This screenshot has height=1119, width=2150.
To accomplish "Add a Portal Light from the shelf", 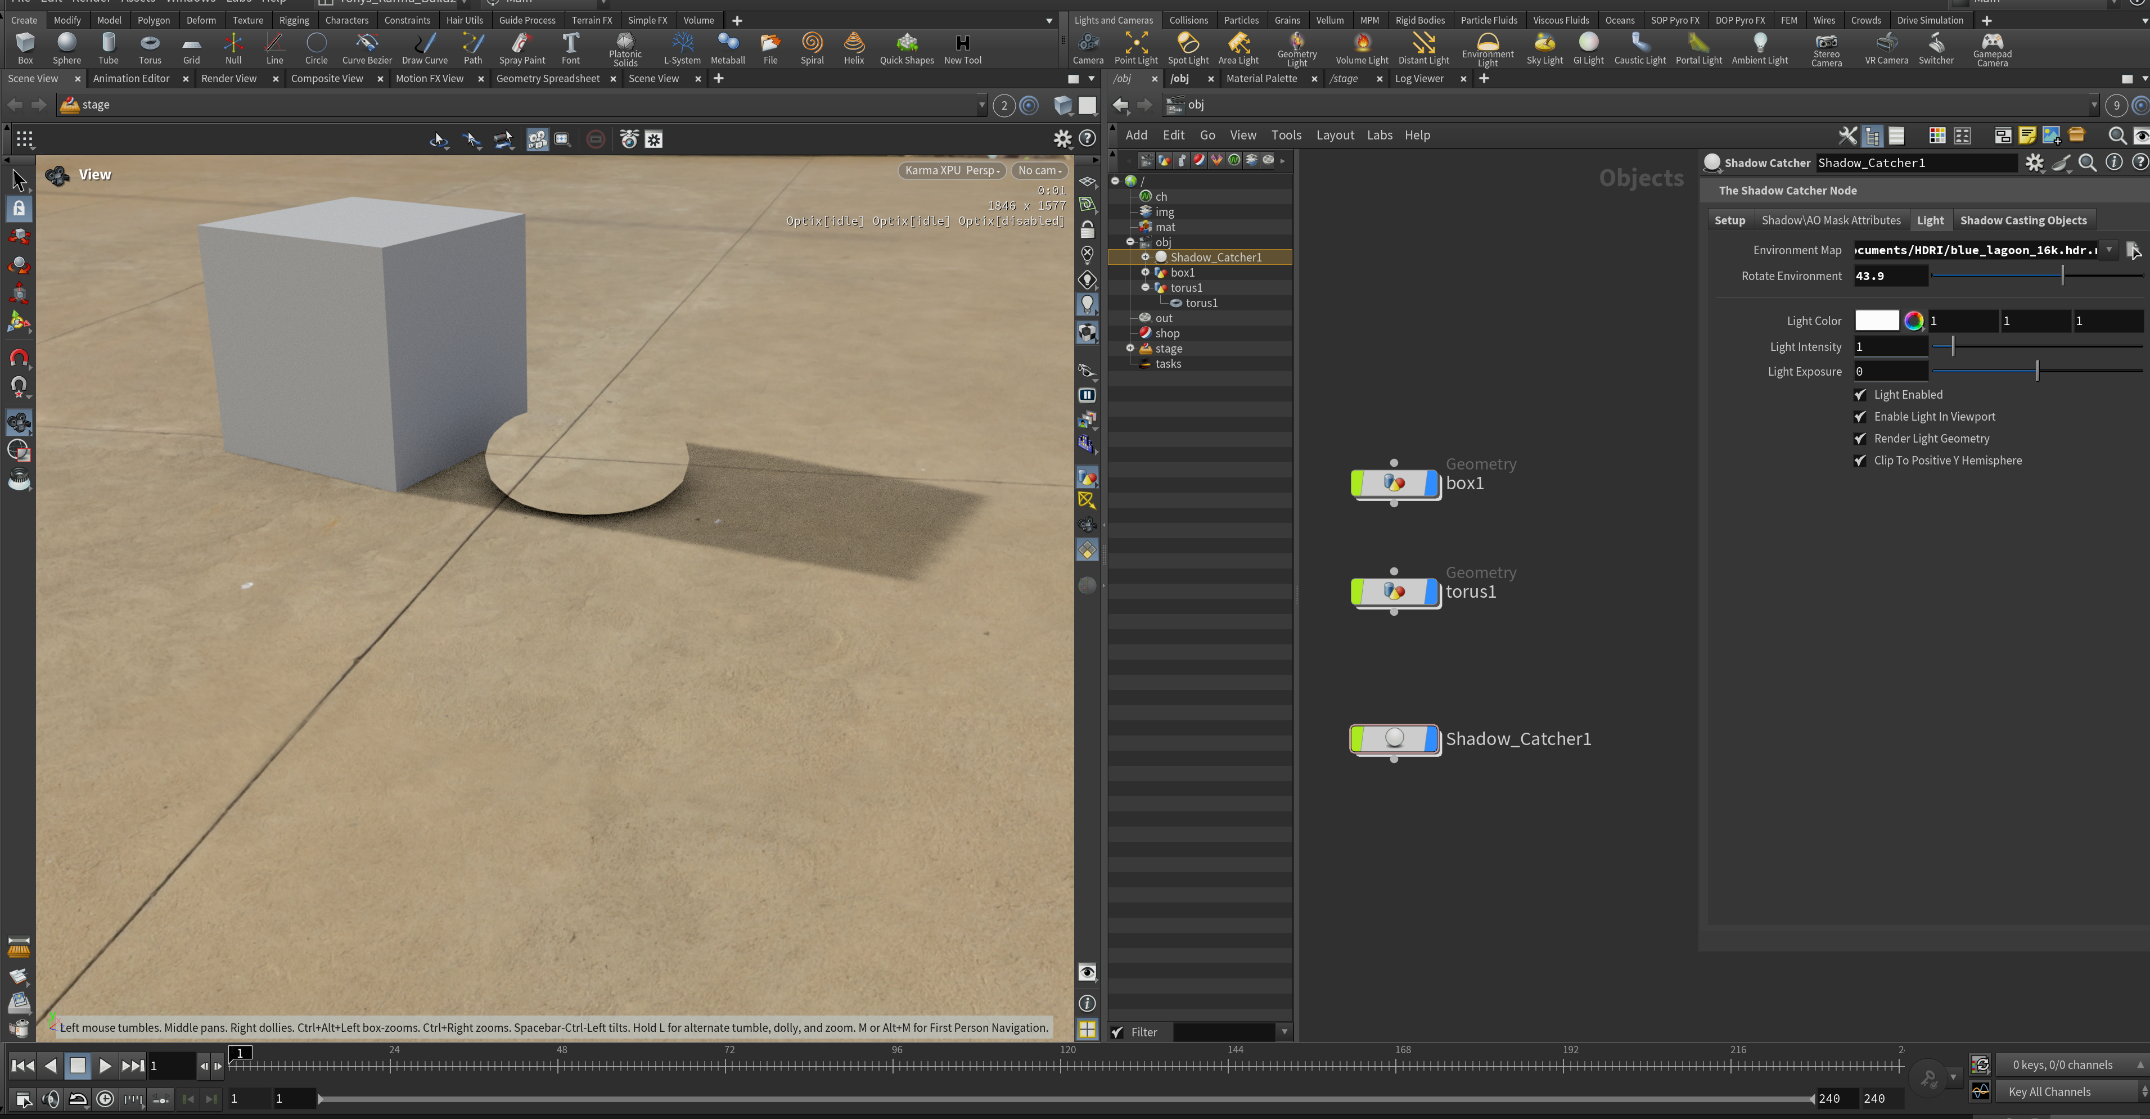I will pos(1698,48).
